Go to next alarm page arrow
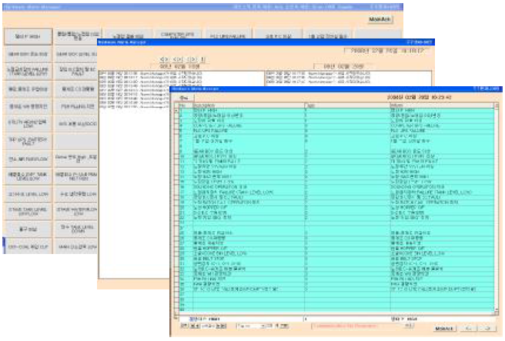The image size is (505, 341). click(192, 59)
